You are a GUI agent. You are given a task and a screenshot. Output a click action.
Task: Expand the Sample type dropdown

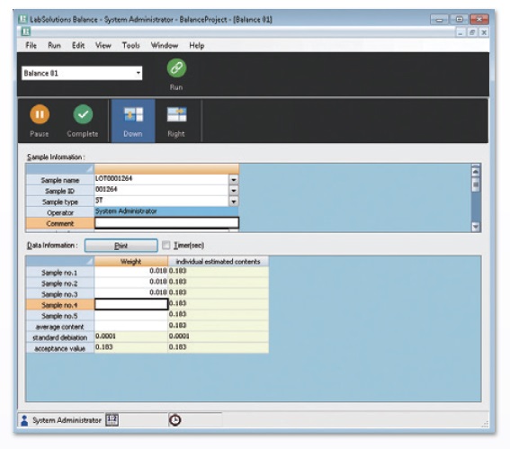(x=234, y=202)
